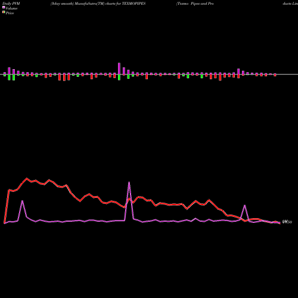
Task: Click the Volume legend color swatch
Action: coord(4,7)
